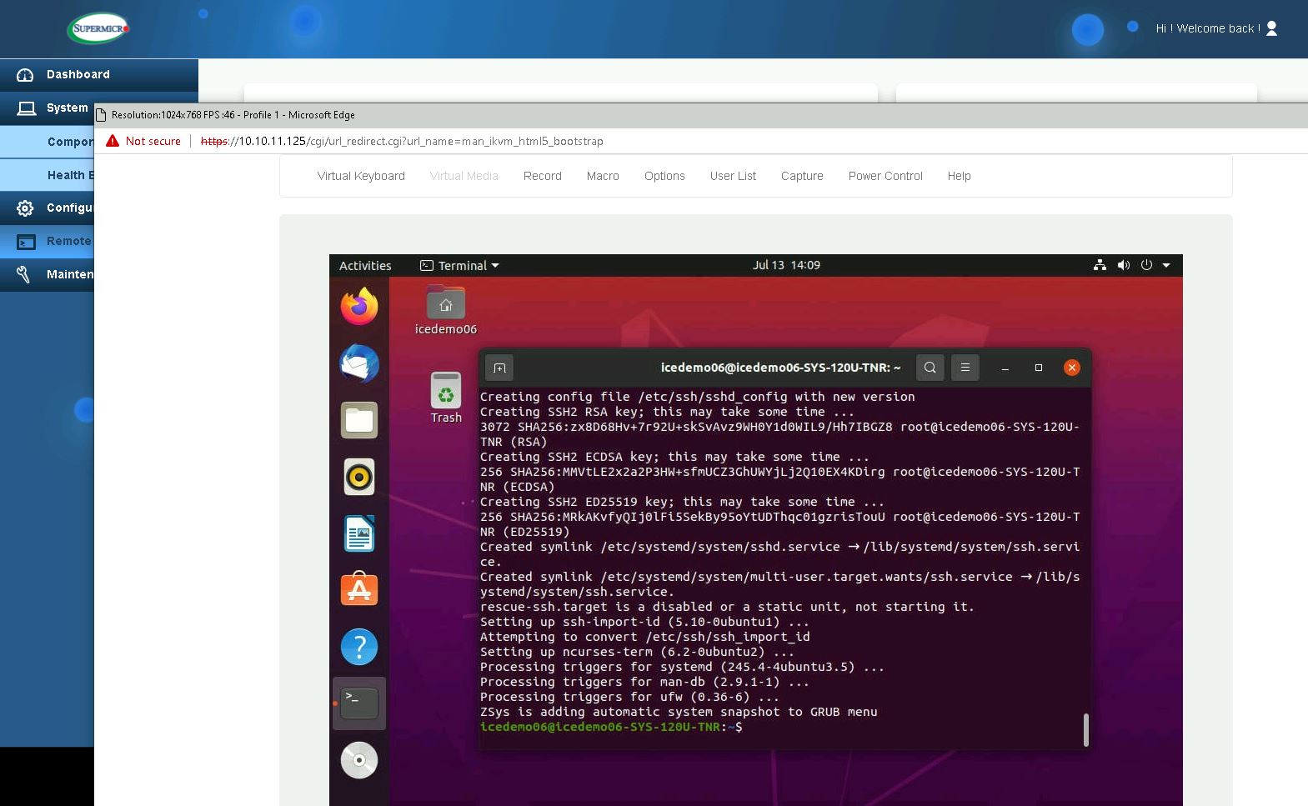Click the DVD disc icon in dock
This screenshot has height=806, width=1308.
point(359,760)
